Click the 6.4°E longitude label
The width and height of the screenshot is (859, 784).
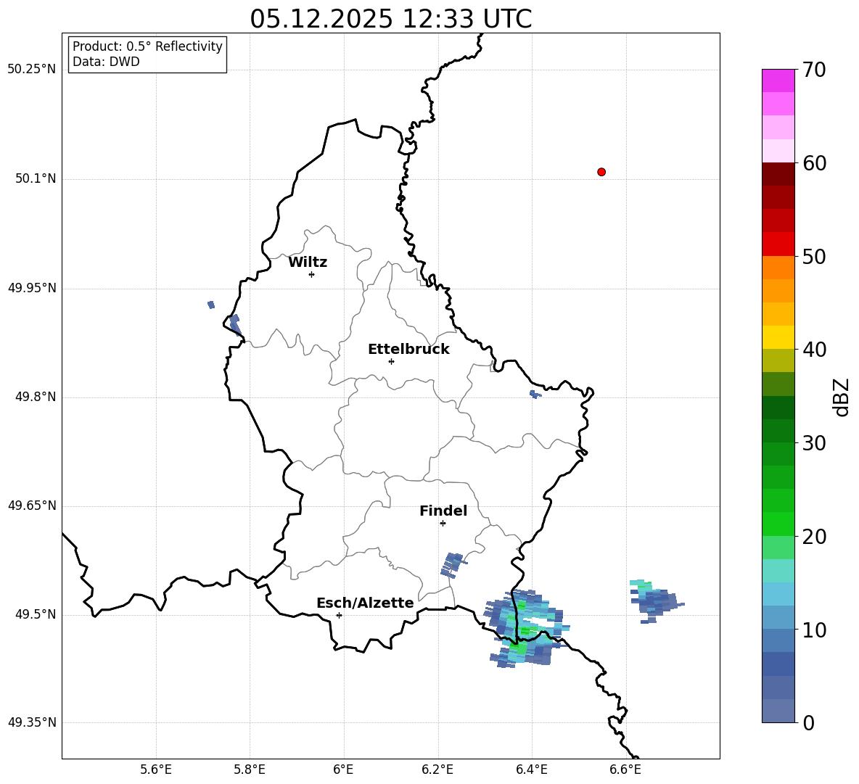tap(531, 769)
